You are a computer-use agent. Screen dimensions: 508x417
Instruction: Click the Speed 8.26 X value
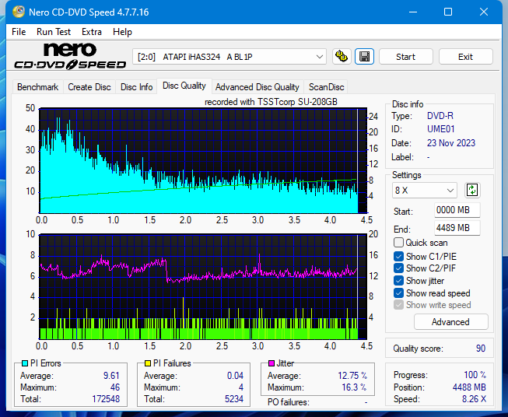[x=474, y=399]
